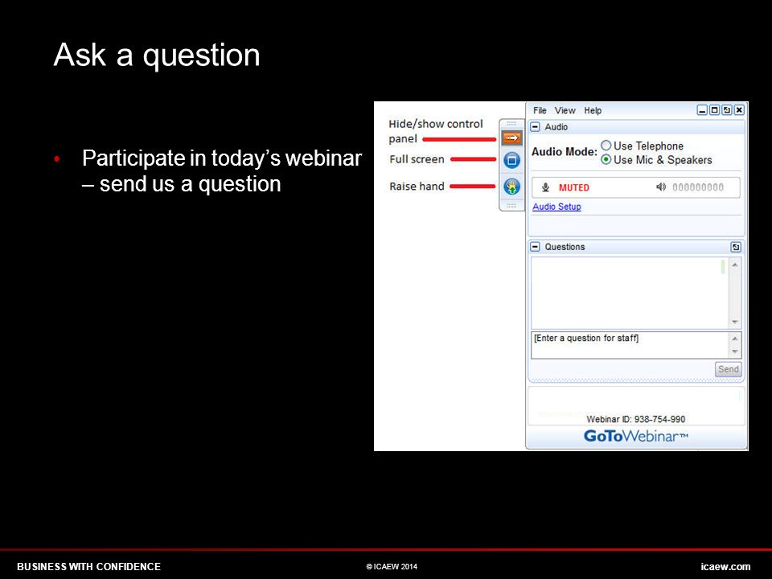Click the raise hand icon

511,187
